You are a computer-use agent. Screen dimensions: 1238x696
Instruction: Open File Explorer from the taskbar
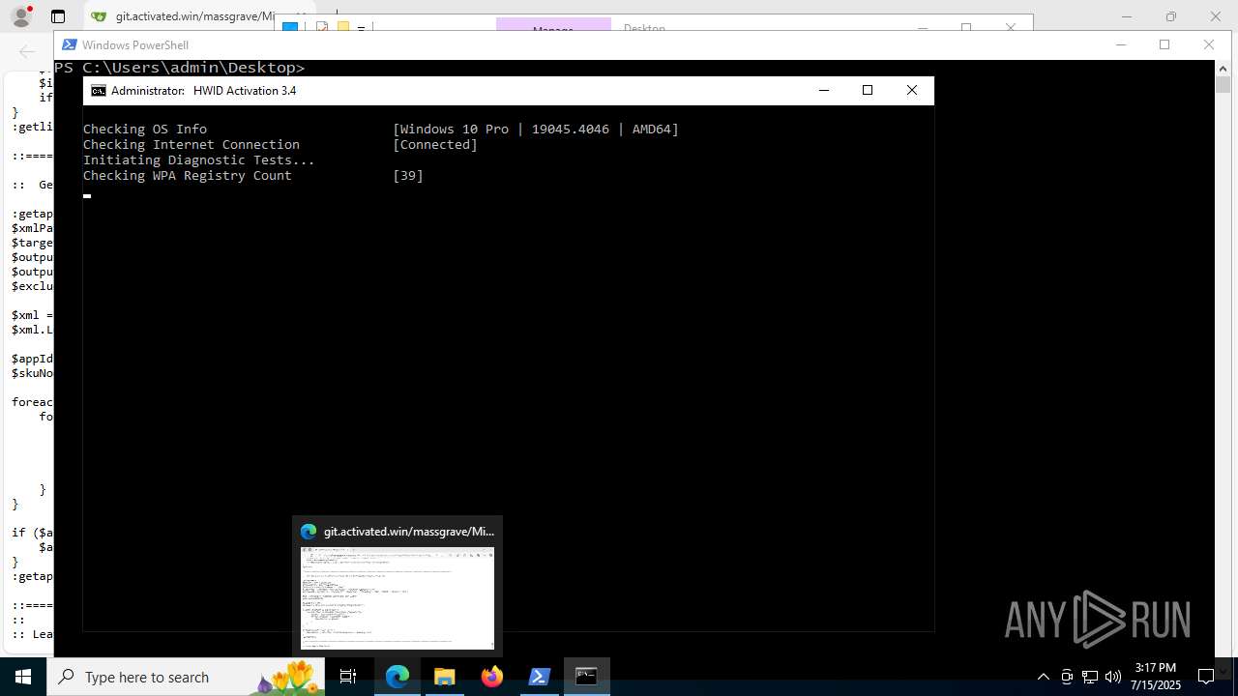point(445,677)
